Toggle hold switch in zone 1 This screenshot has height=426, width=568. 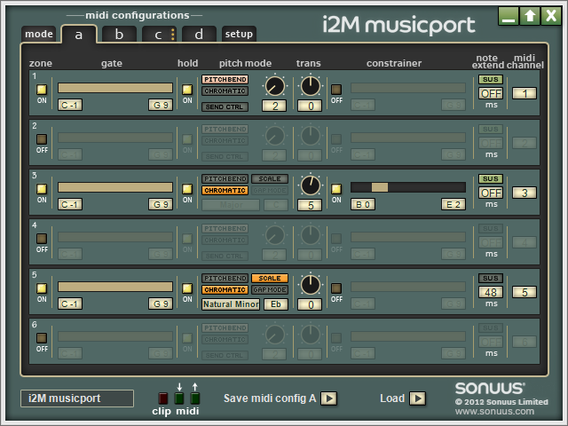tap(187, 90)
